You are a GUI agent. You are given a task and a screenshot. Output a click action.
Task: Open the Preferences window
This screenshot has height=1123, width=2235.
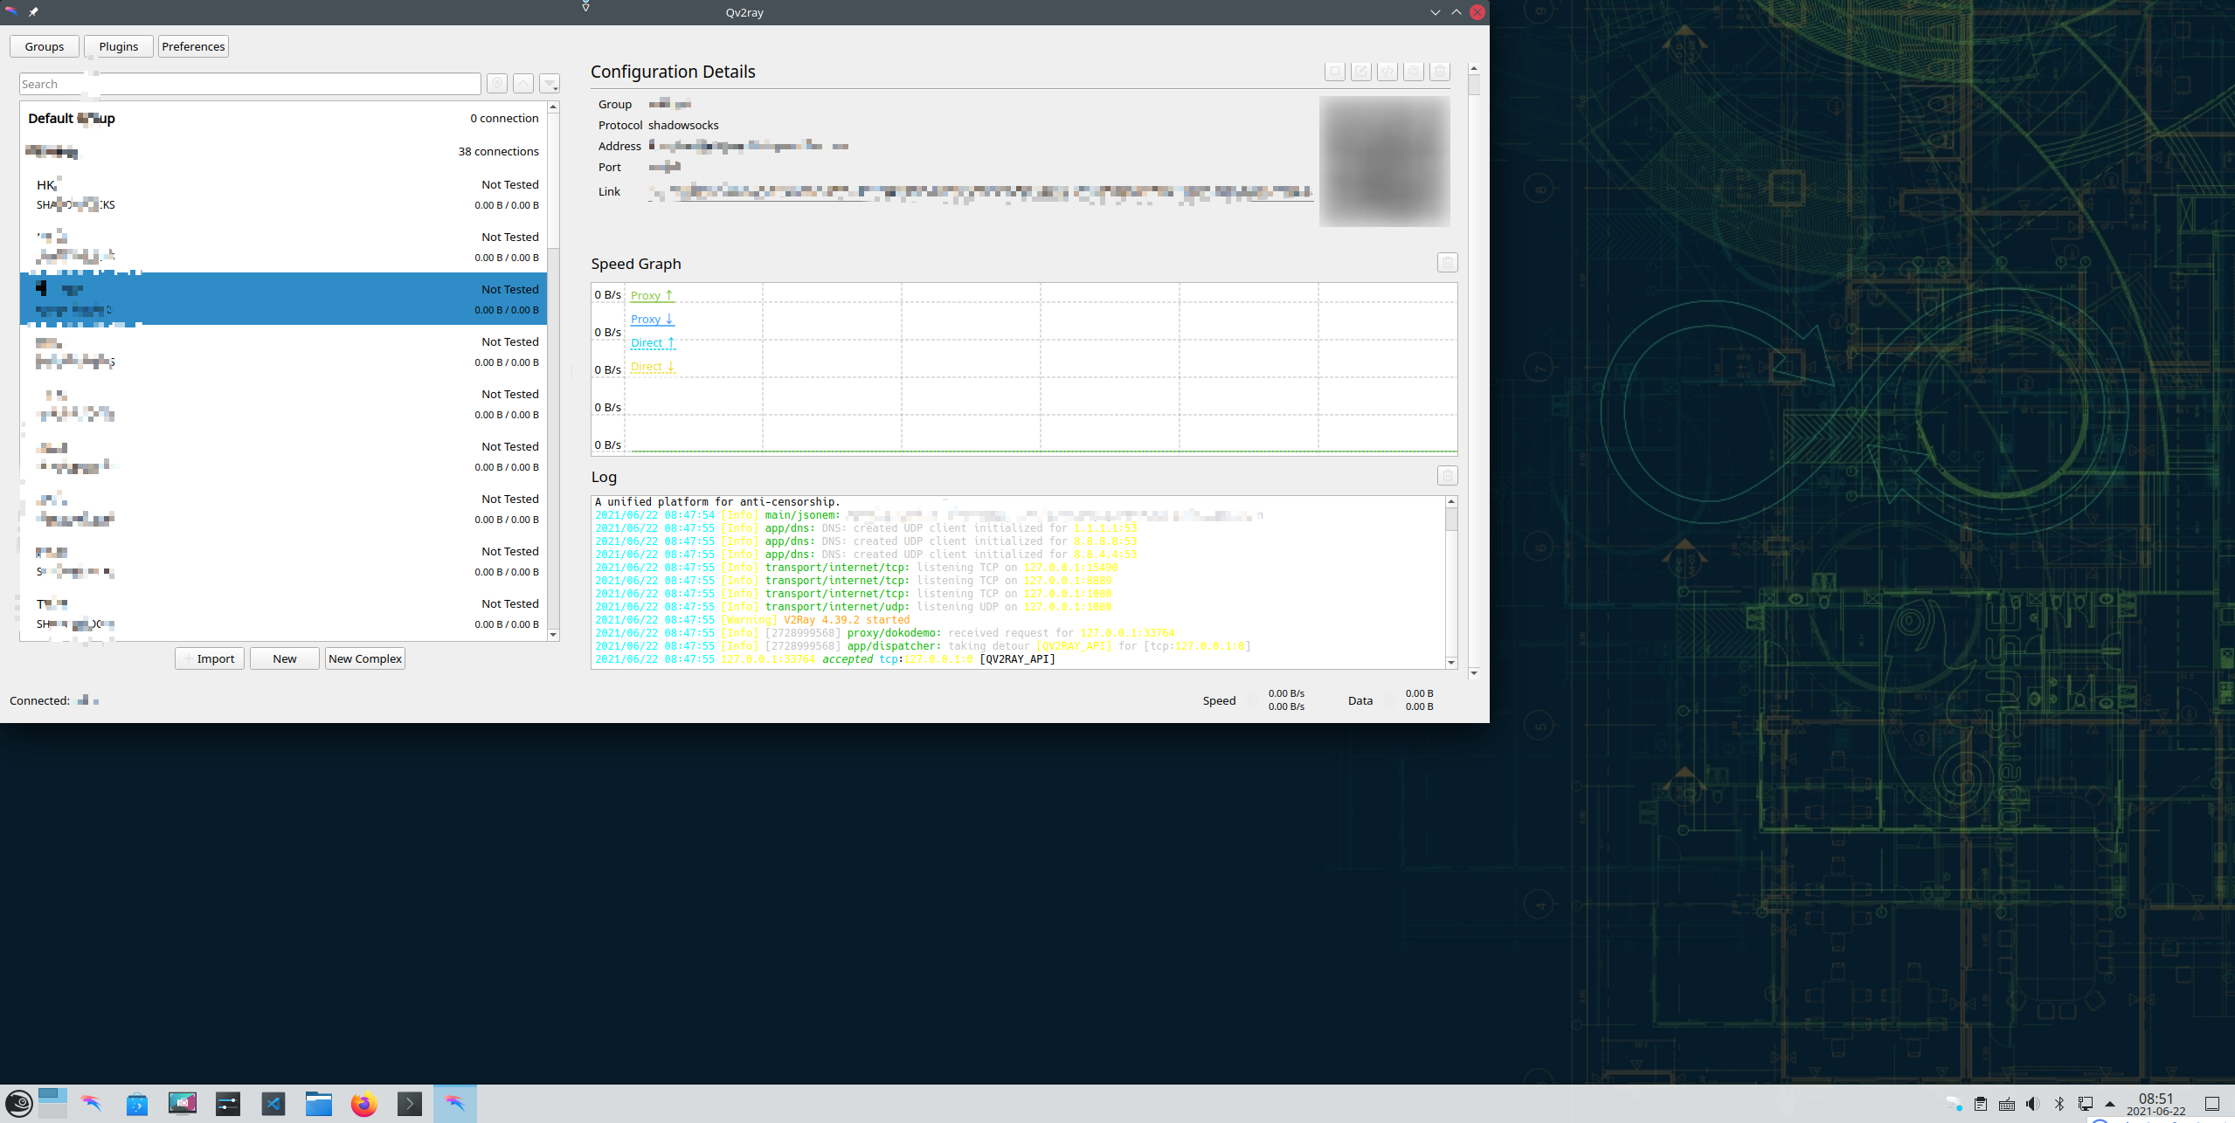(193, 46)
